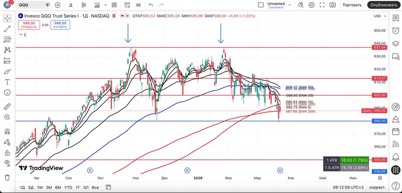This screenshot has height=193, width=402.
Task: Enter fullscreen mode
Action: (x=322, y=5)
